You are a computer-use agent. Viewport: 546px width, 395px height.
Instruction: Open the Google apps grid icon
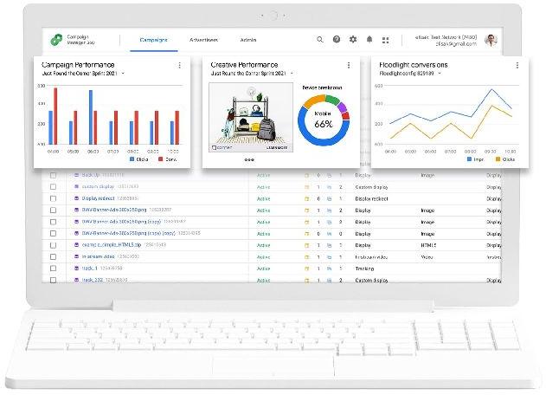(x=385, y=40)
